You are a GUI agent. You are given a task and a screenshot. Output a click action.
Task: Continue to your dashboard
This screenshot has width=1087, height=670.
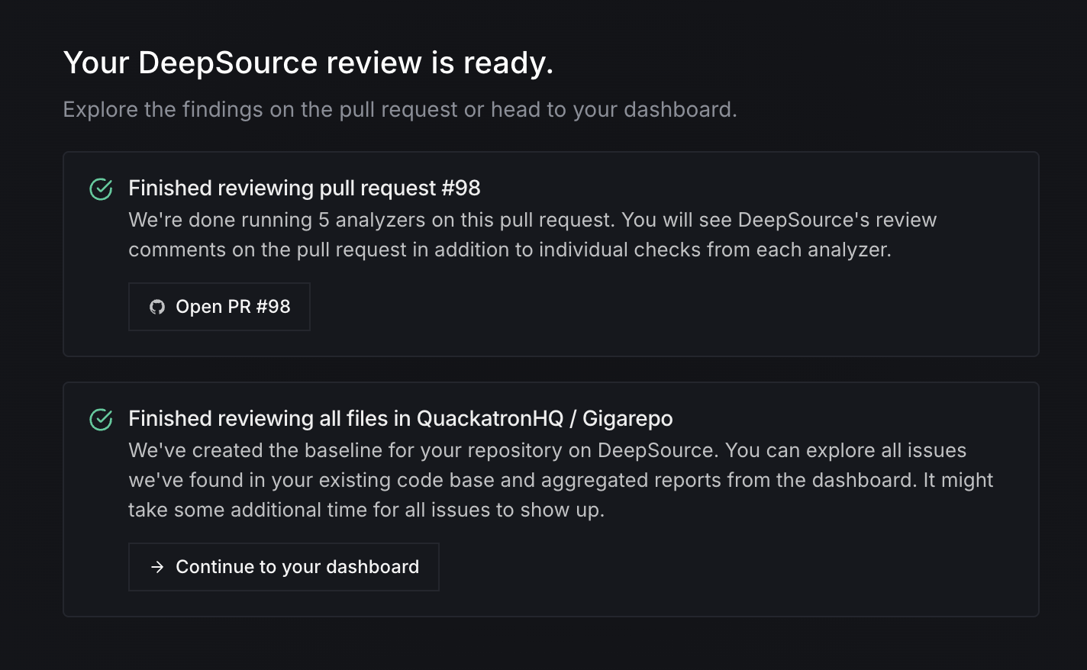point(283,567)
